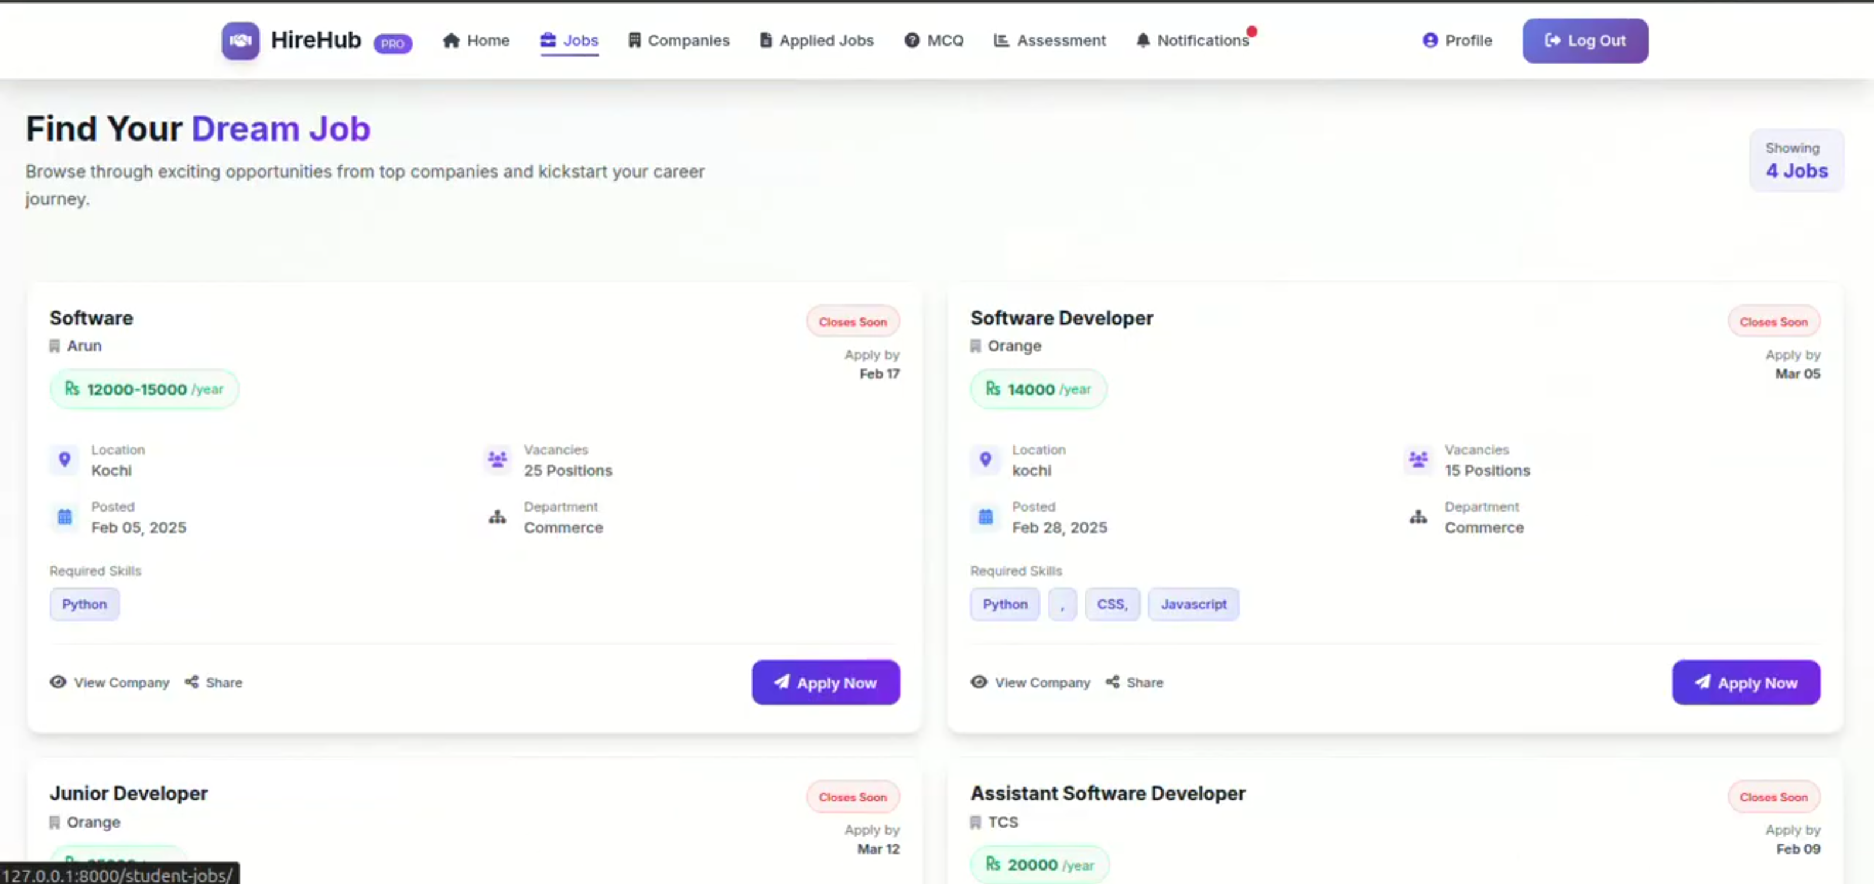Click the 'Feb 28, 2025' posted date
Viewport: 1874px width, 884px height.
(1059, 528)
